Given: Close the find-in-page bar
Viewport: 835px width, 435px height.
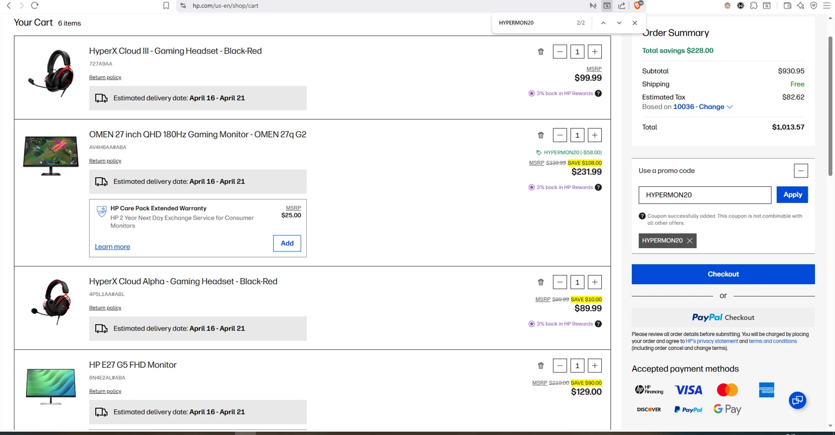Looking at the screenshot, I should [635, 23].
